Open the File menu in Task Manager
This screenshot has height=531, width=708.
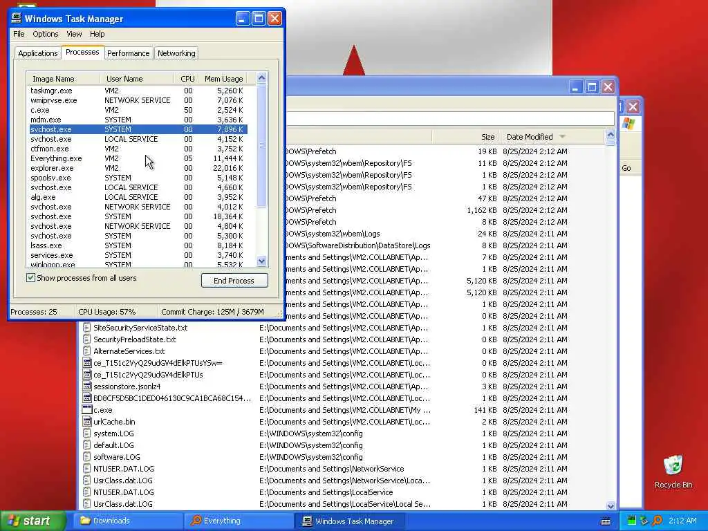pyautogui.click(x=19, y=34)
